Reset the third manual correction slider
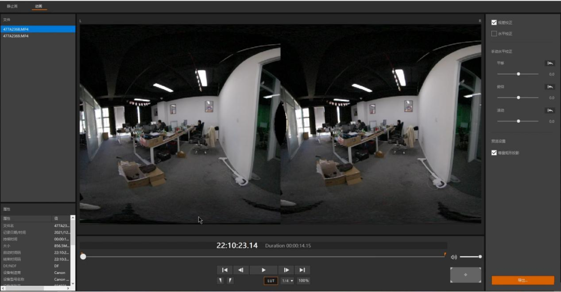 pos(550,110)
